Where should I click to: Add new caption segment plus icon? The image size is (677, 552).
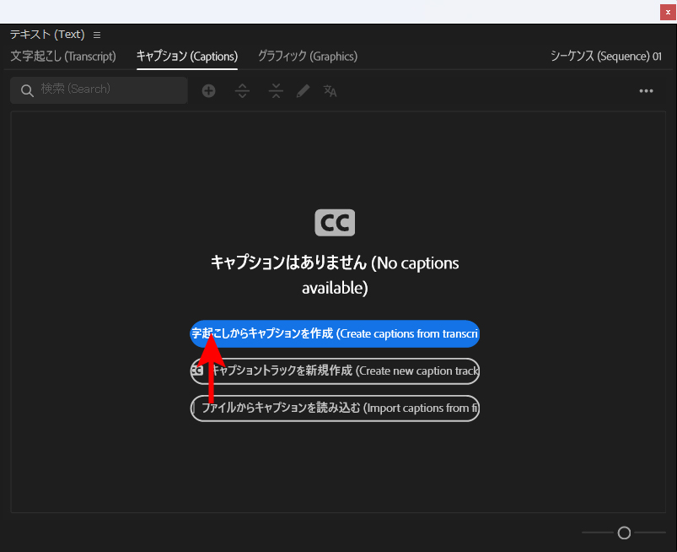[208, 91]
